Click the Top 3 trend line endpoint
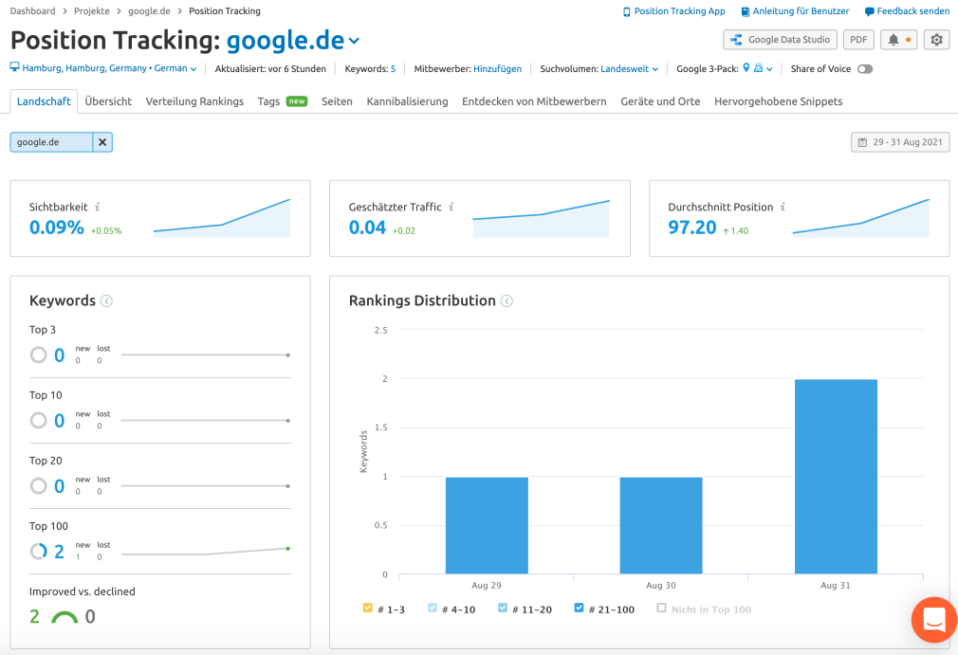Viewport: 958px width, 655px height. coord(287,355)
